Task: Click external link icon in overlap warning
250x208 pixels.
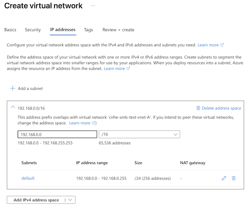Action: point(93,123)
